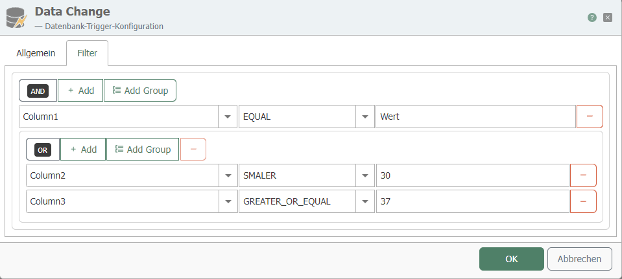Click the help question mark icon
Image resolution: width=622 pixels, height=279 pixels.
592,17
